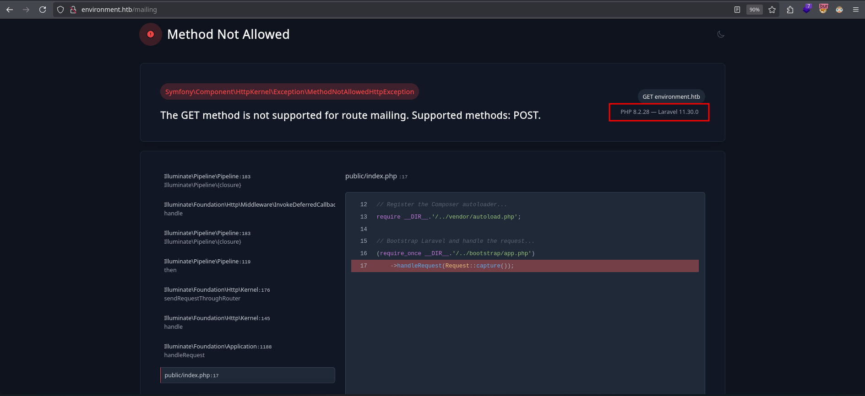Image resolution: width=865 pixels, height=396 pixels.
Task: Bookmark this page with the star
Action: coord(772,10)
